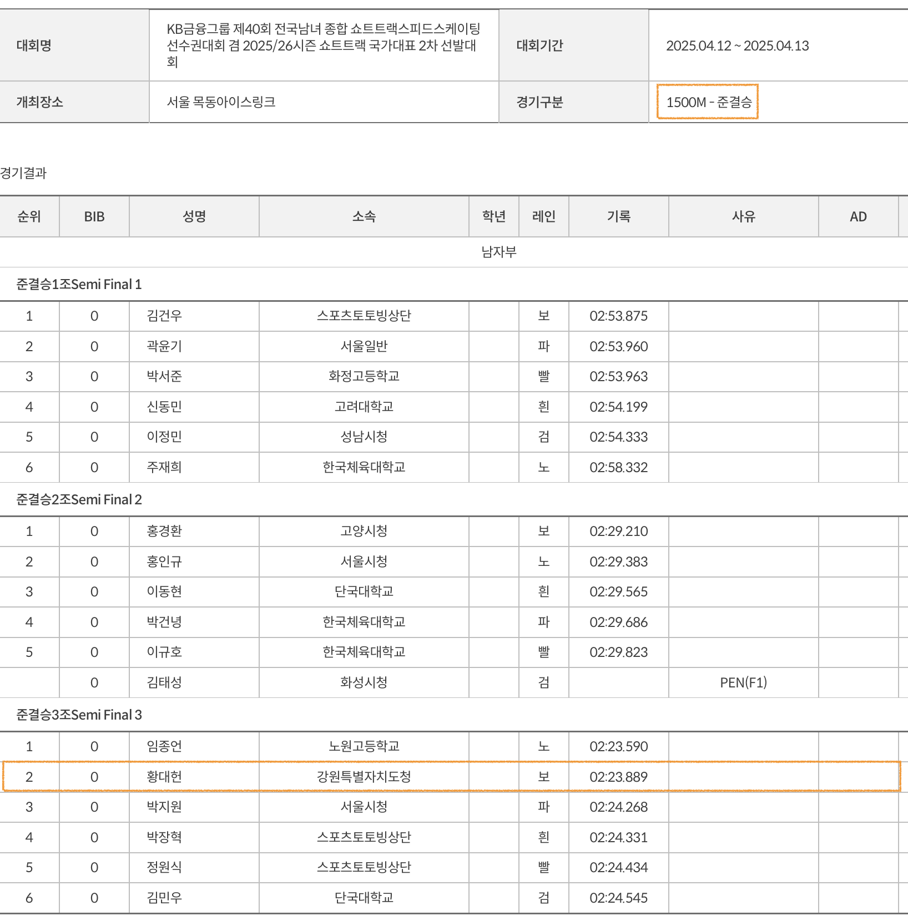This screenshot has width=908, height=921.
Task: Click the 준결승1조Semi Final 1 group heading
Action: (x=79, y=284)
